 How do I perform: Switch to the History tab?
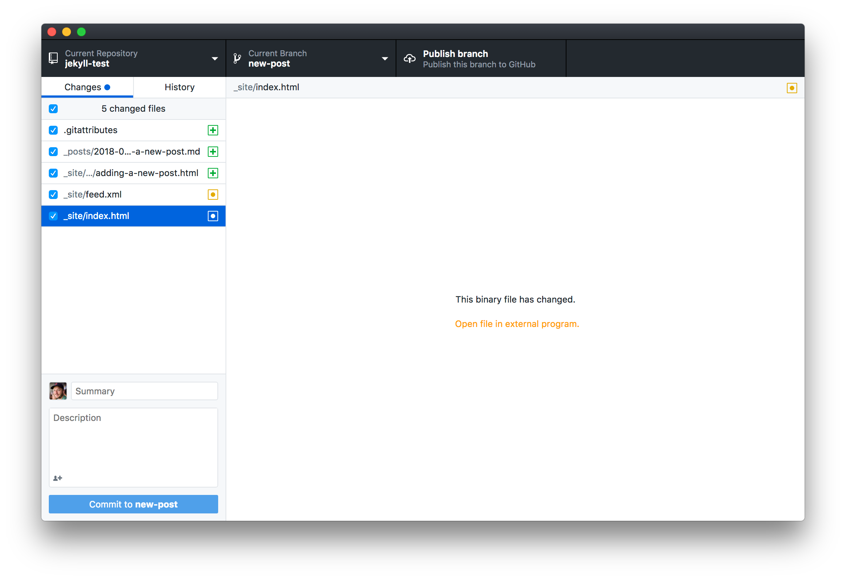click(x=179, y=87)
